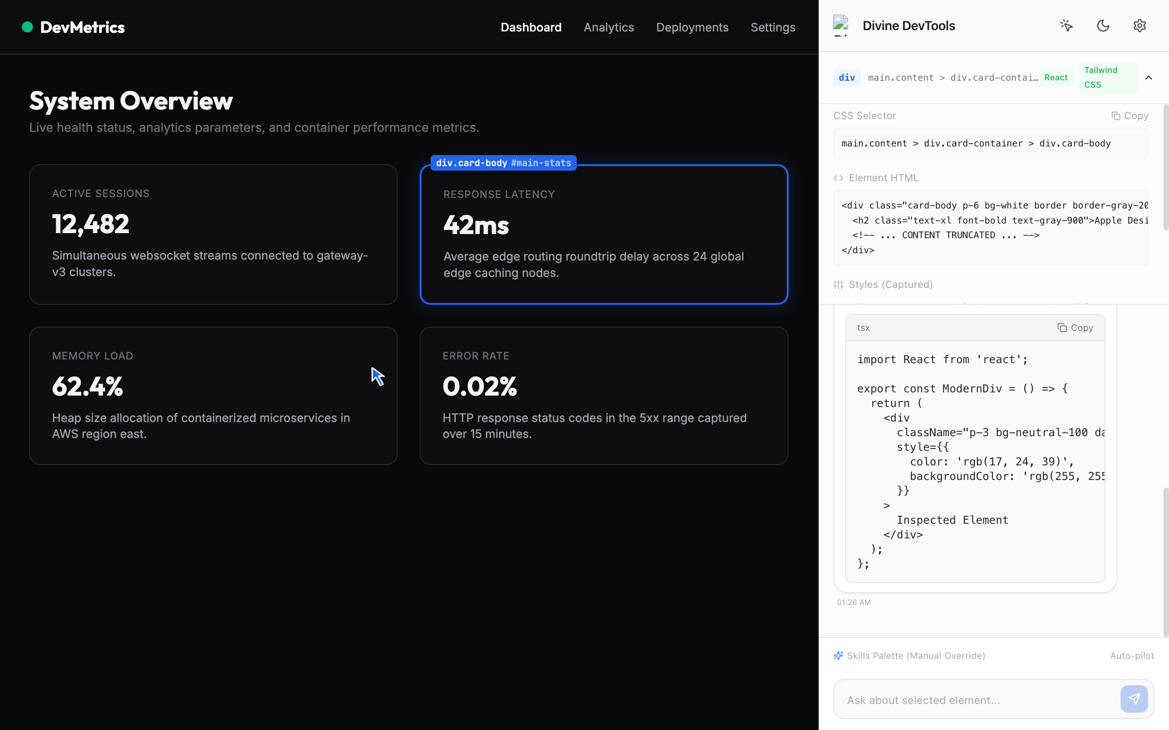
Task: Click the green status dot logo
Action: (27, 27)
